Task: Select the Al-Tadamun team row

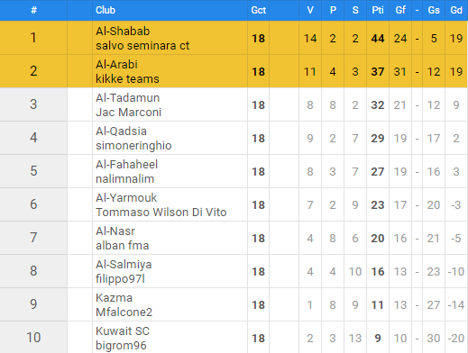Action: tap(234, 104)
